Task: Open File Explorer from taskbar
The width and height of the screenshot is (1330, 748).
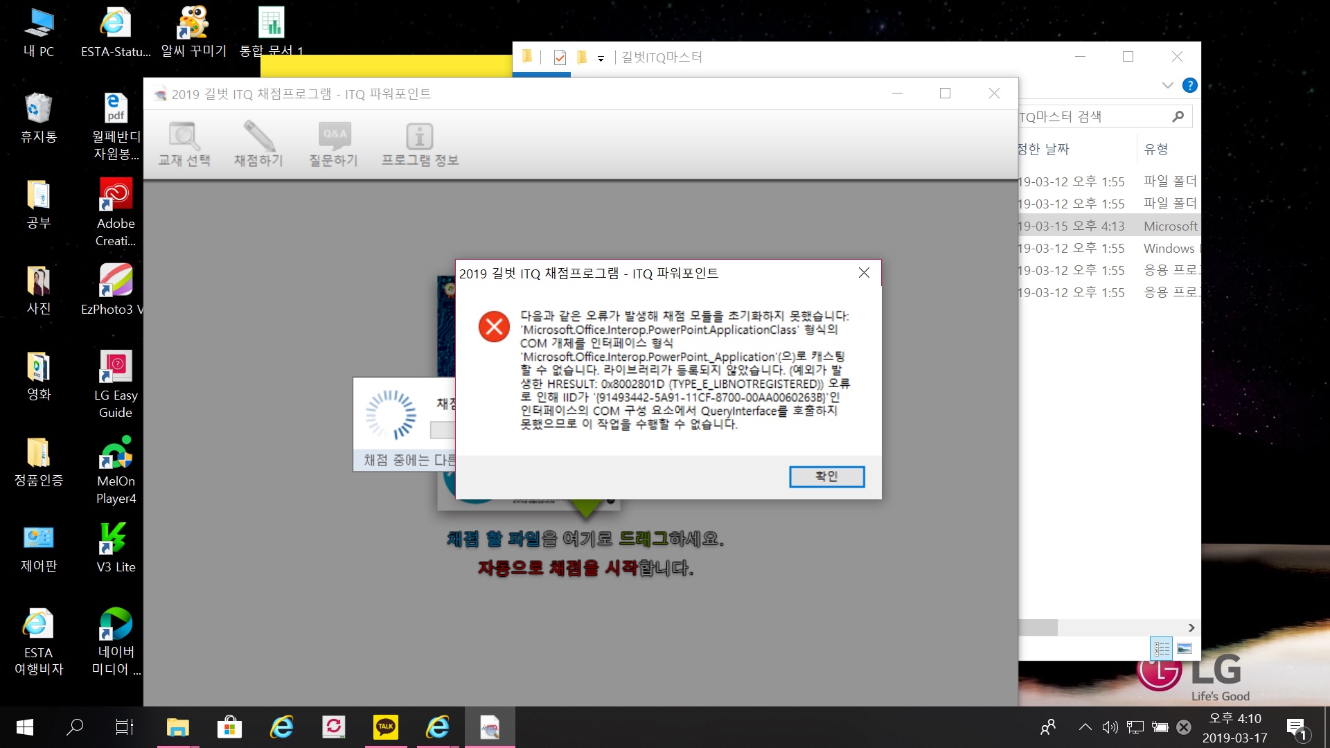Action: 177,727
